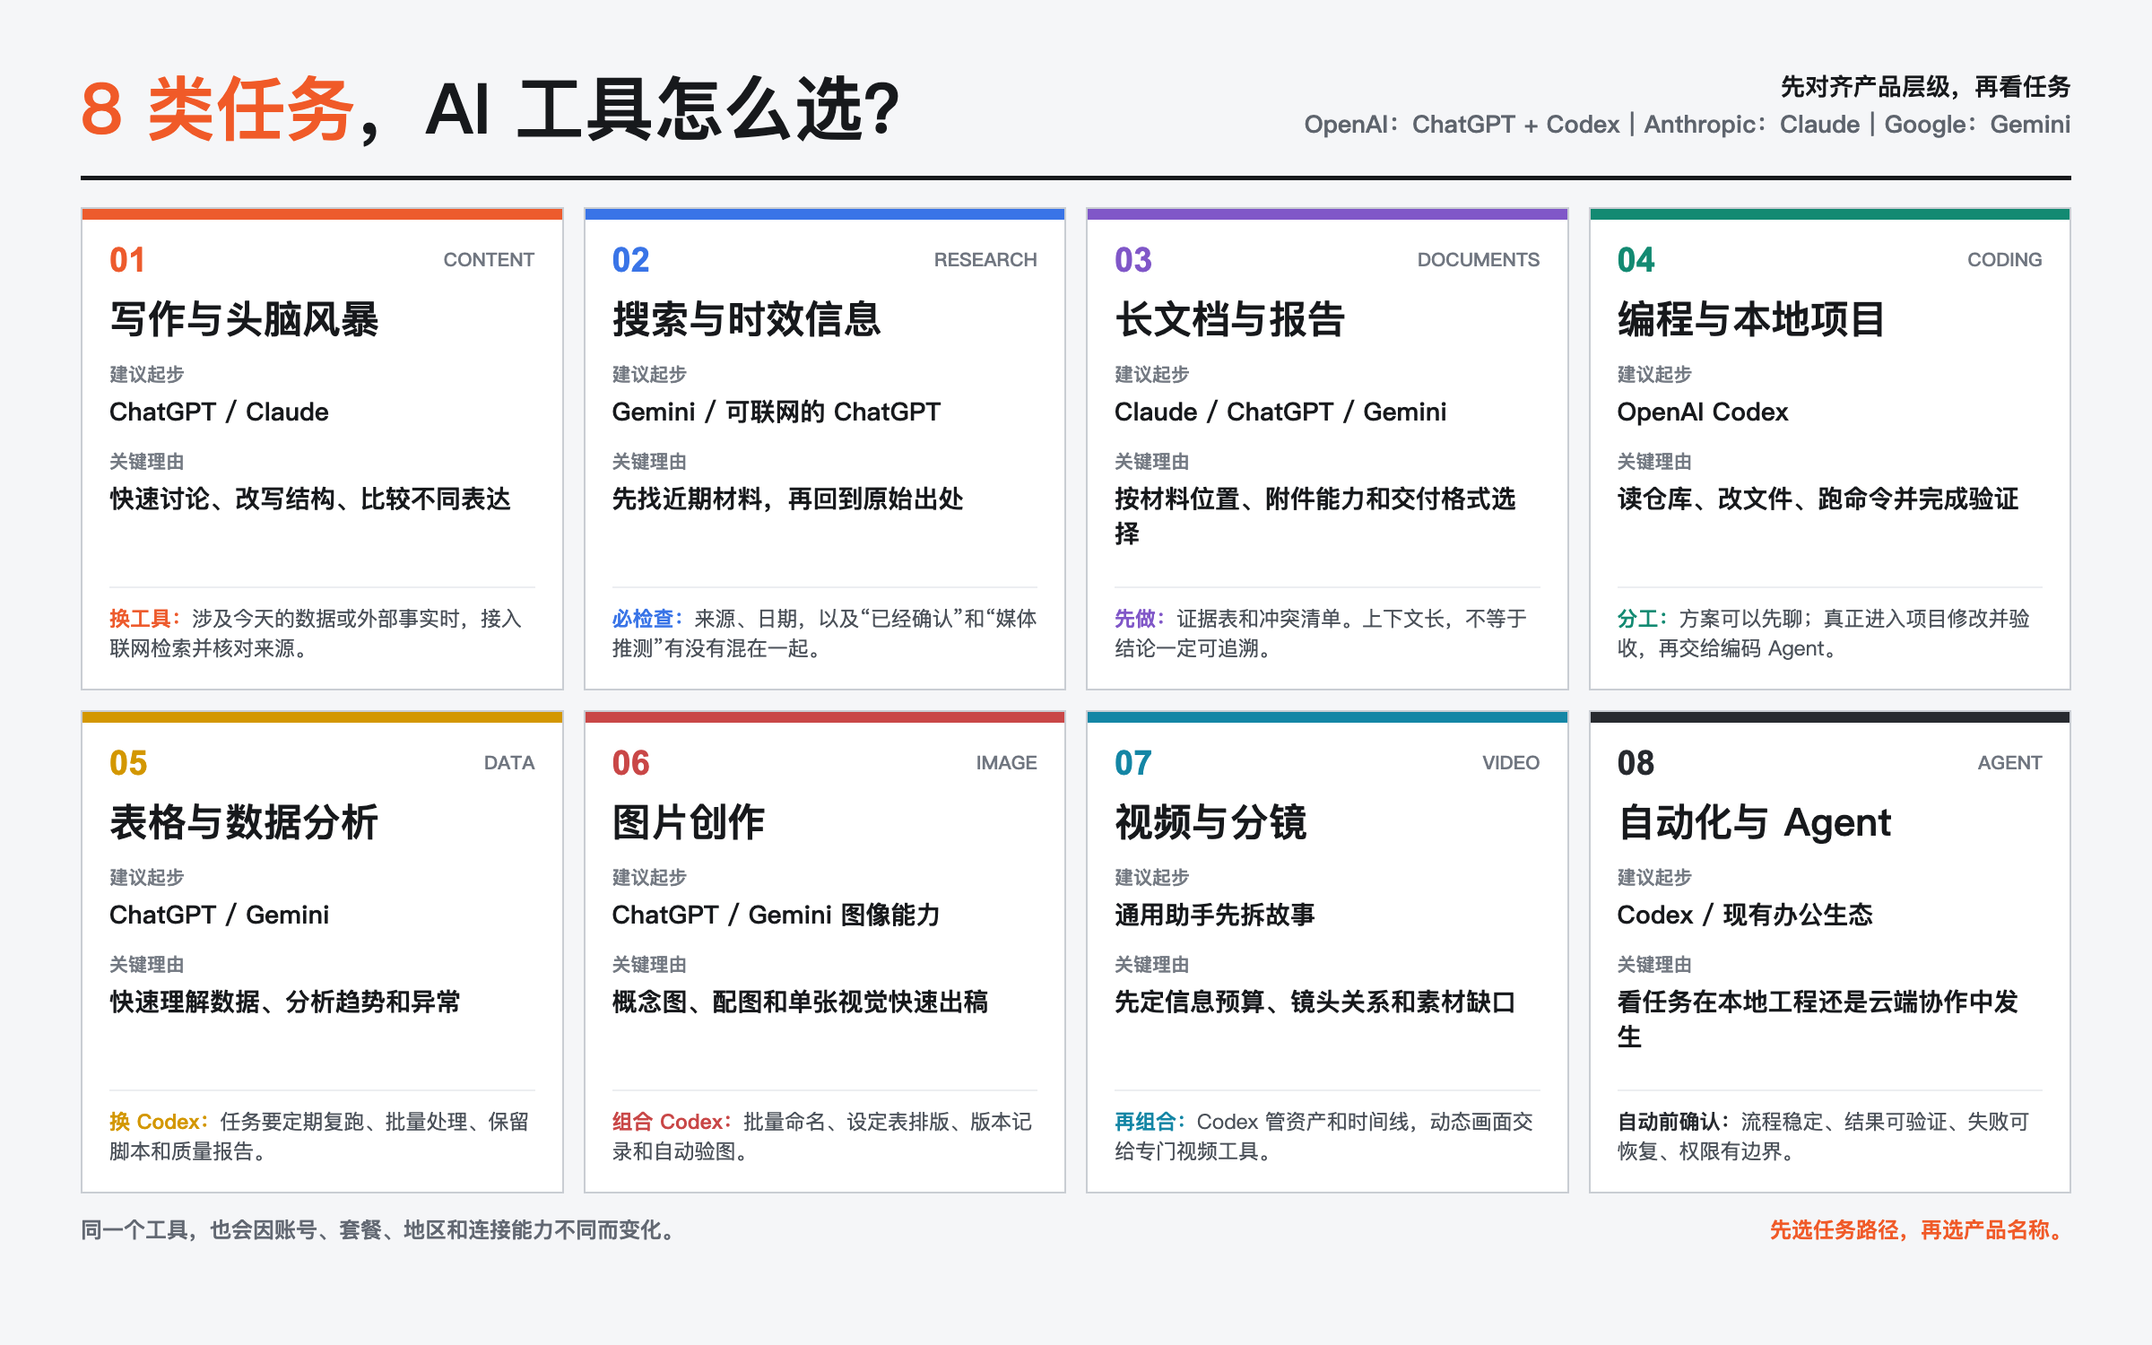Click the vendor line starting 'OpenAI：ChatGPT + Codex'

pyautogui.click(x=1687, y=125)
